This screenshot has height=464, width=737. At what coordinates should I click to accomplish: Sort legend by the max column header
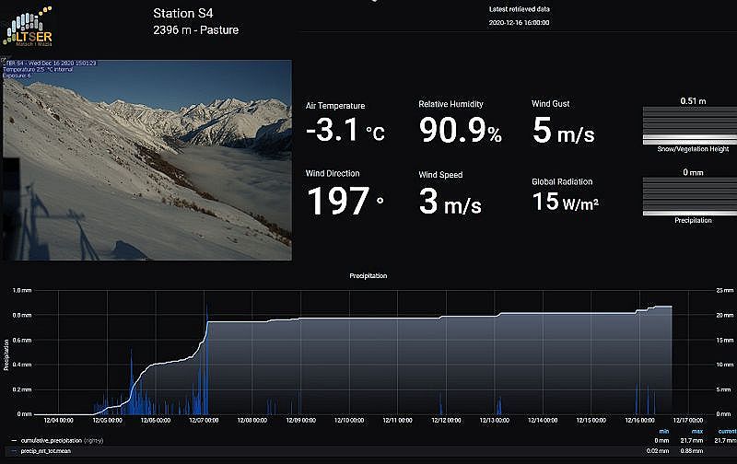pos(697,431)
